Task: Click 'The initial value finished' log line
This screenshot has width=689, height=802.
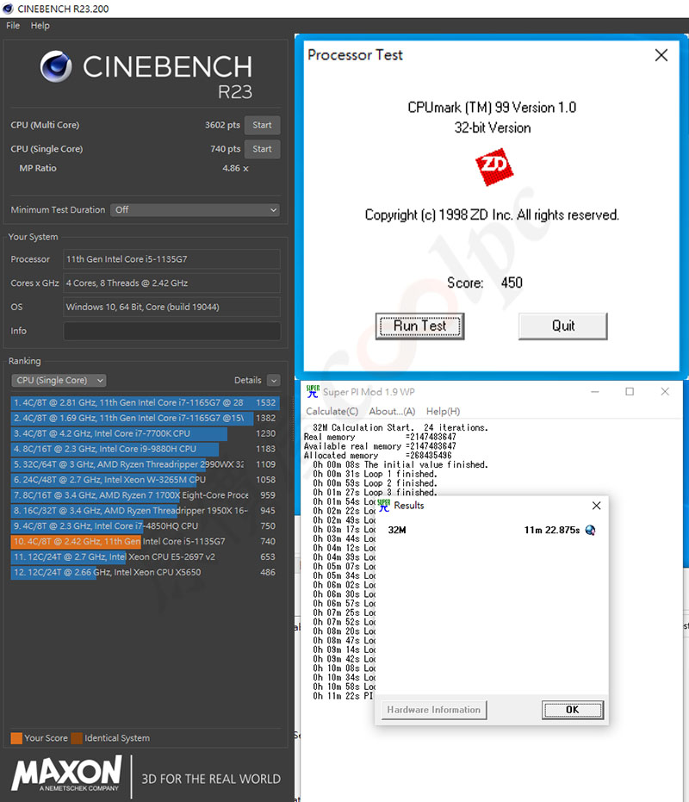Action: (400, 465)
